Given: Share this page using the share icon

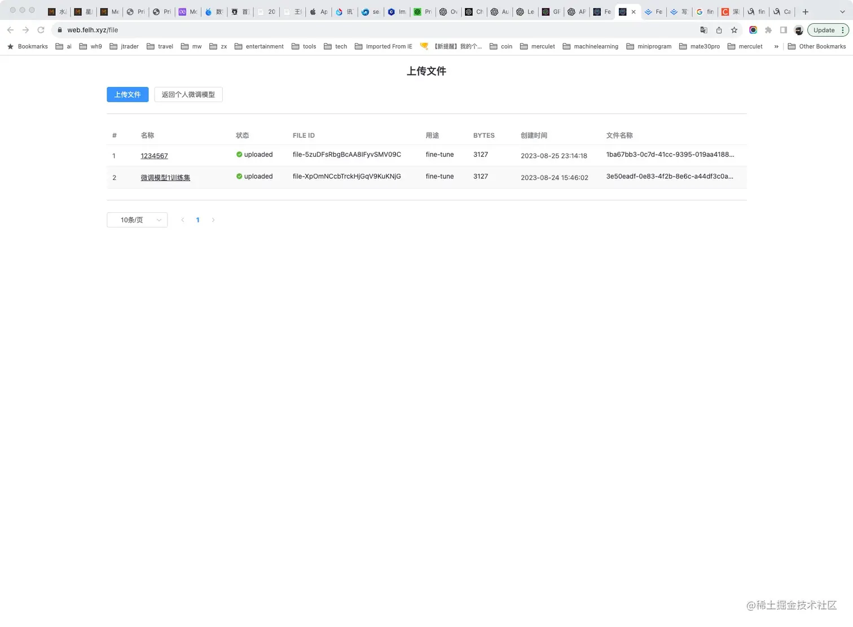Looking at the screenshot, I should (719, 30).
